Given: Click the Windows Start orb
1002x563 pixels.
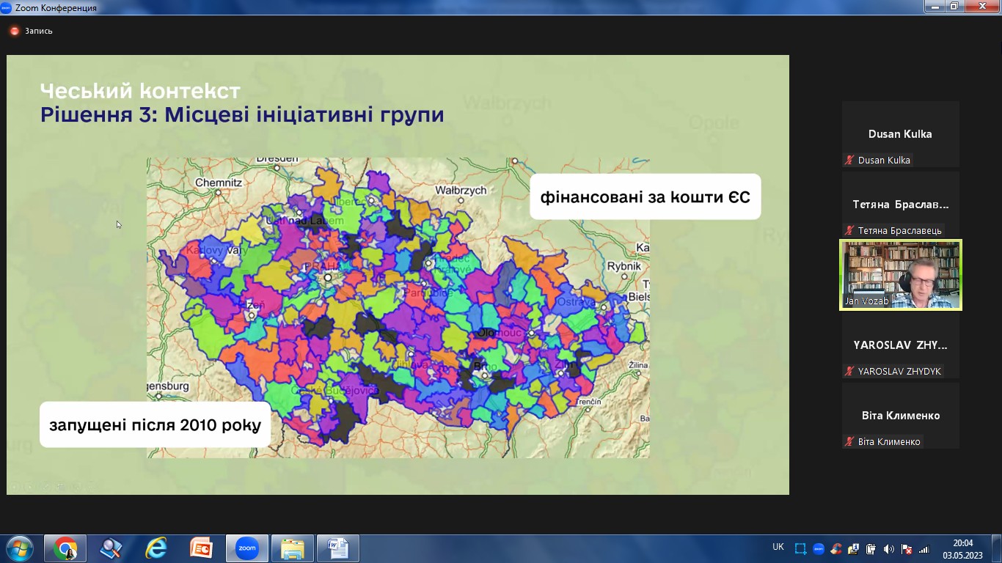Looking at the screenshot, I should pyautogui.click(x=18, y=548).
